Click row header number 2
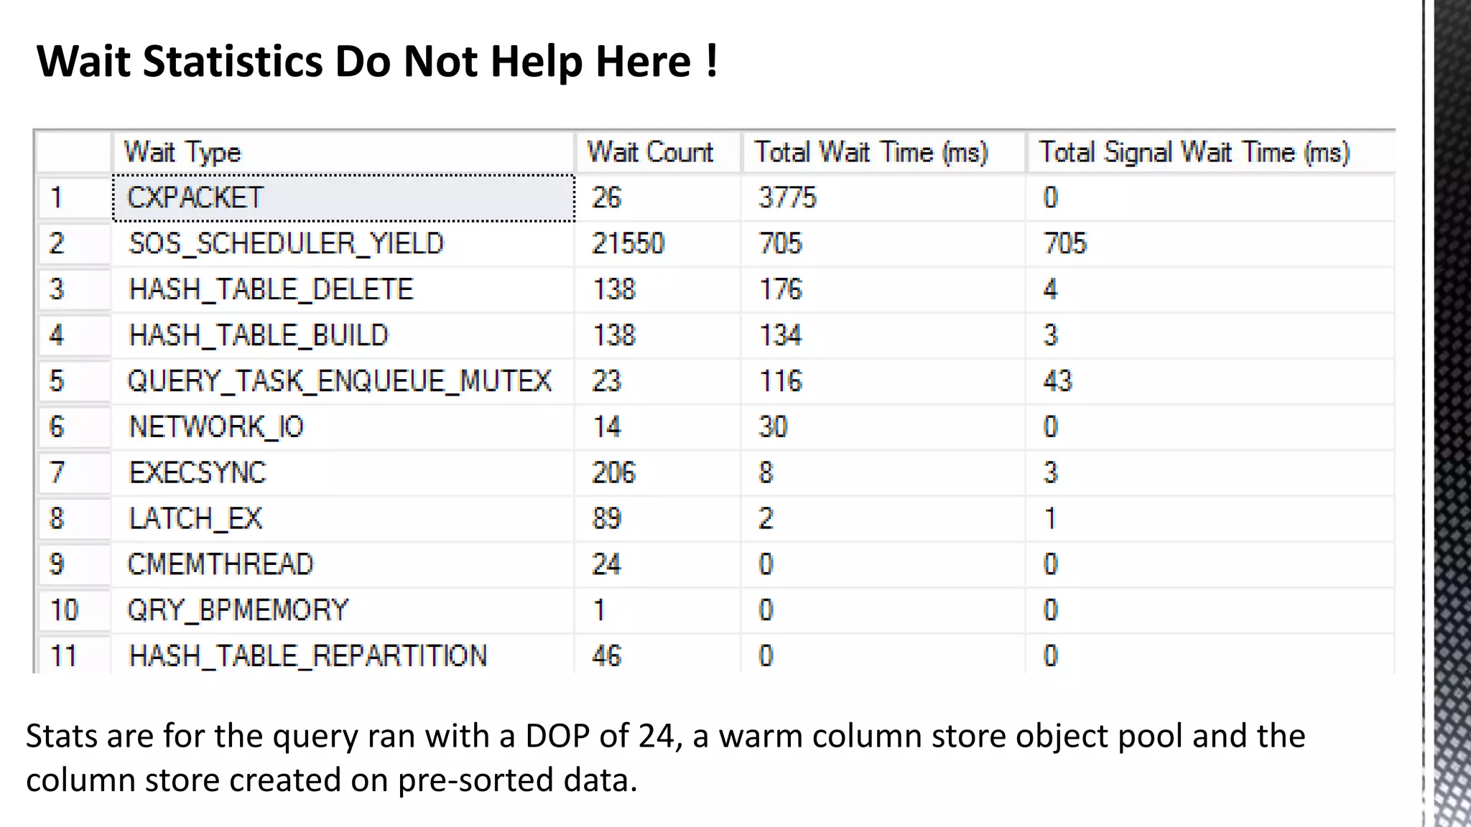Image resolution: width=1471 pixels, height=827 pixels. point(74,244)
